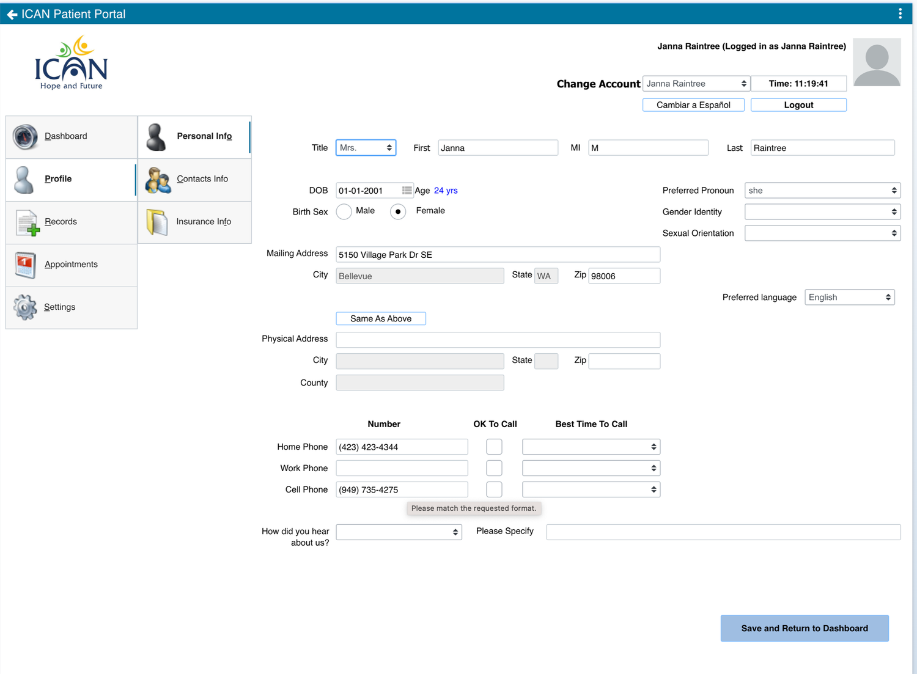Select the Male birth sex option
This screenshot has width=917, height=674.
(x=344, y=211)
